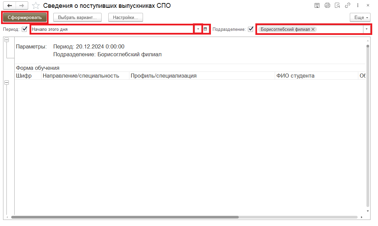Open the Еще menu

360,17
